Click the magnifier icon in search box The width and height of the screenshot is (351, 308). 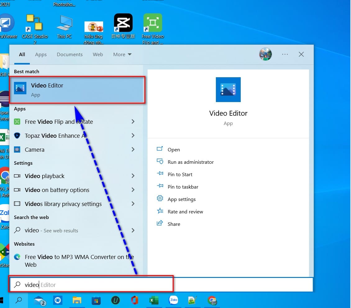point(17,284)
